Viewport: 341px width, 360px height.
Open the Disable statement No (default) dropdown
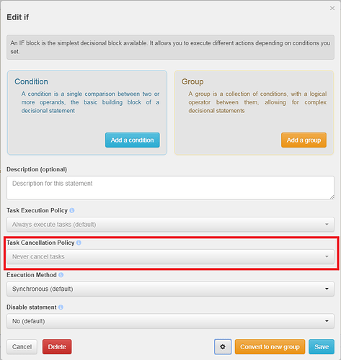(170, 321)
